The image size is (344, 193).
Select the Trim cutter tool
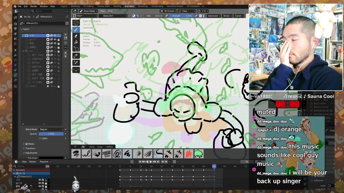(76, 55)
